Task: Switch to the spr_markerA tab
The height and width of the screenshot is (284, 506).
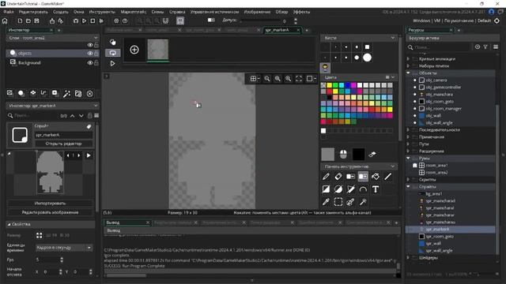Action: tap(278, 30)
